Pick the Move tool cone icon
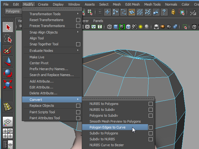199x149 pixels. (8, 61)
